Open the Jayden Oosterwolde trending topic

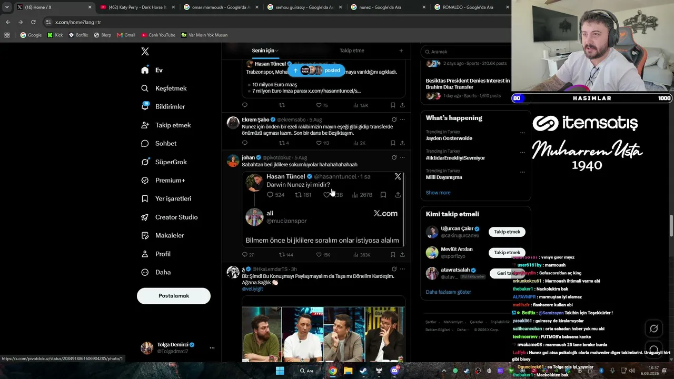[x=449, y=138]
